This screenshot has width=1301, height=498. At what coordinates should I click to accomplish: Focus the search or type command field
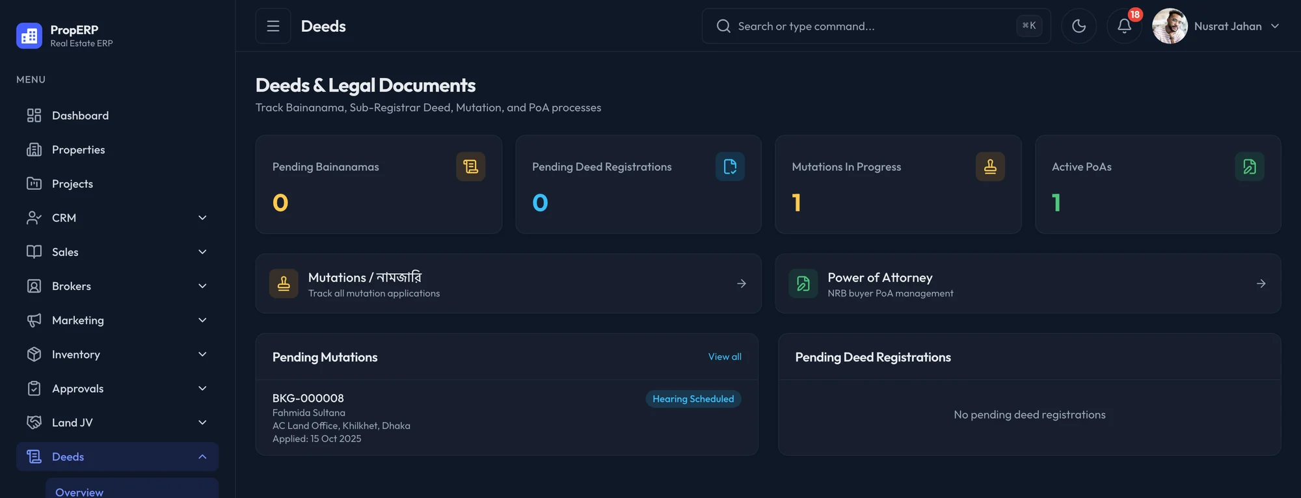click(x=876, y=26)
